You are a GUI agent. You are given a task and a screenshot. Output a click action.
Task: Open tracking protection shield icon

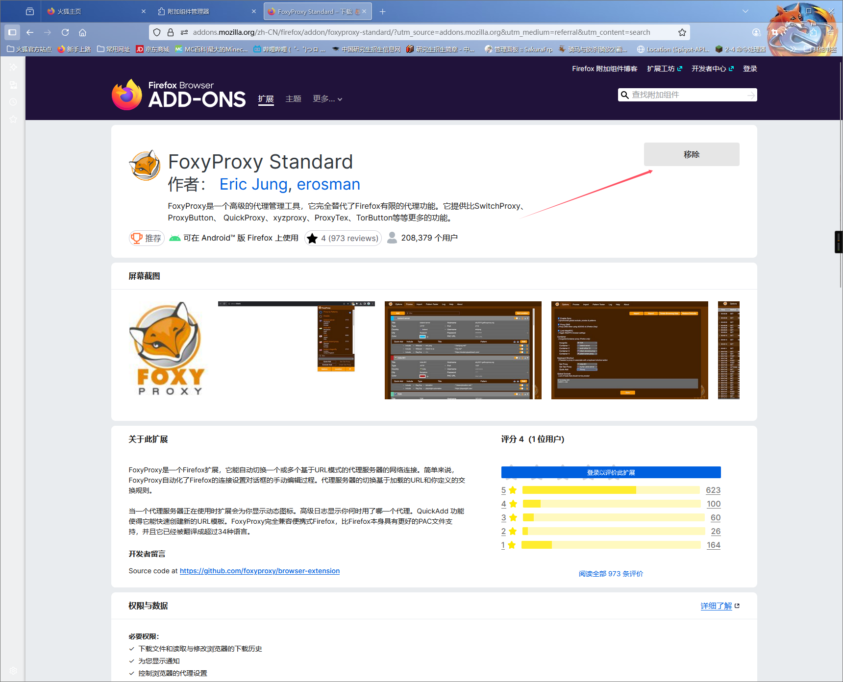point(157,32)
